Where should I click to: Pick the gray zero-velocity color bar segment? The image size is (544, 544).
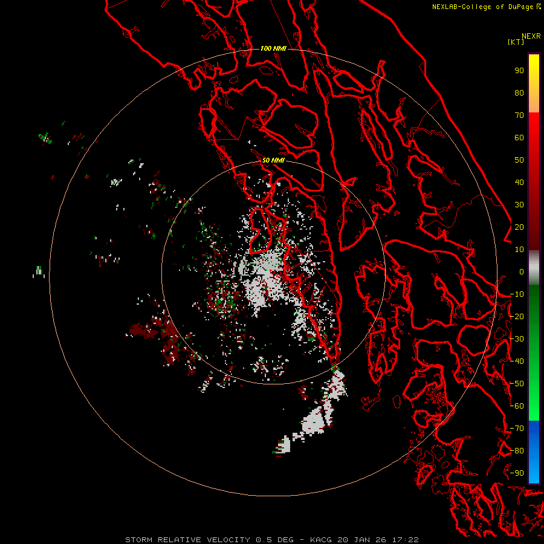click(534, 268)
